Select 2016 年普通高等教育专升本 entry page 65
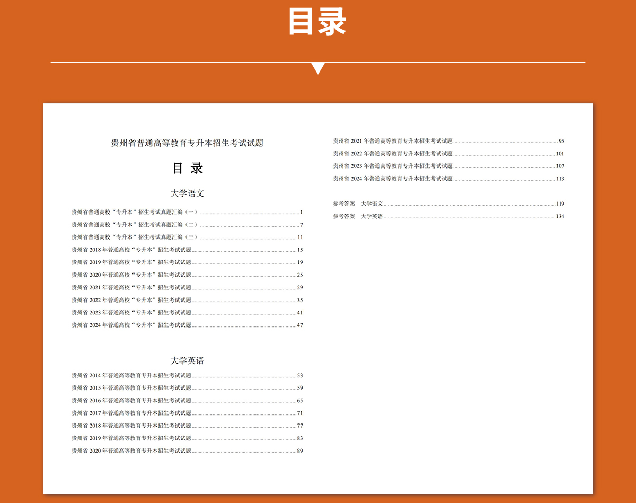The height and width of the screenshot is (503, 636). (x=131, y=401)
